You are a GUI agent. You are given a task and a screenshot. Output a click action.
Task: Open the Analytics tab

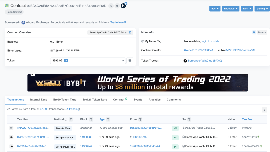[x=155, y=100]
